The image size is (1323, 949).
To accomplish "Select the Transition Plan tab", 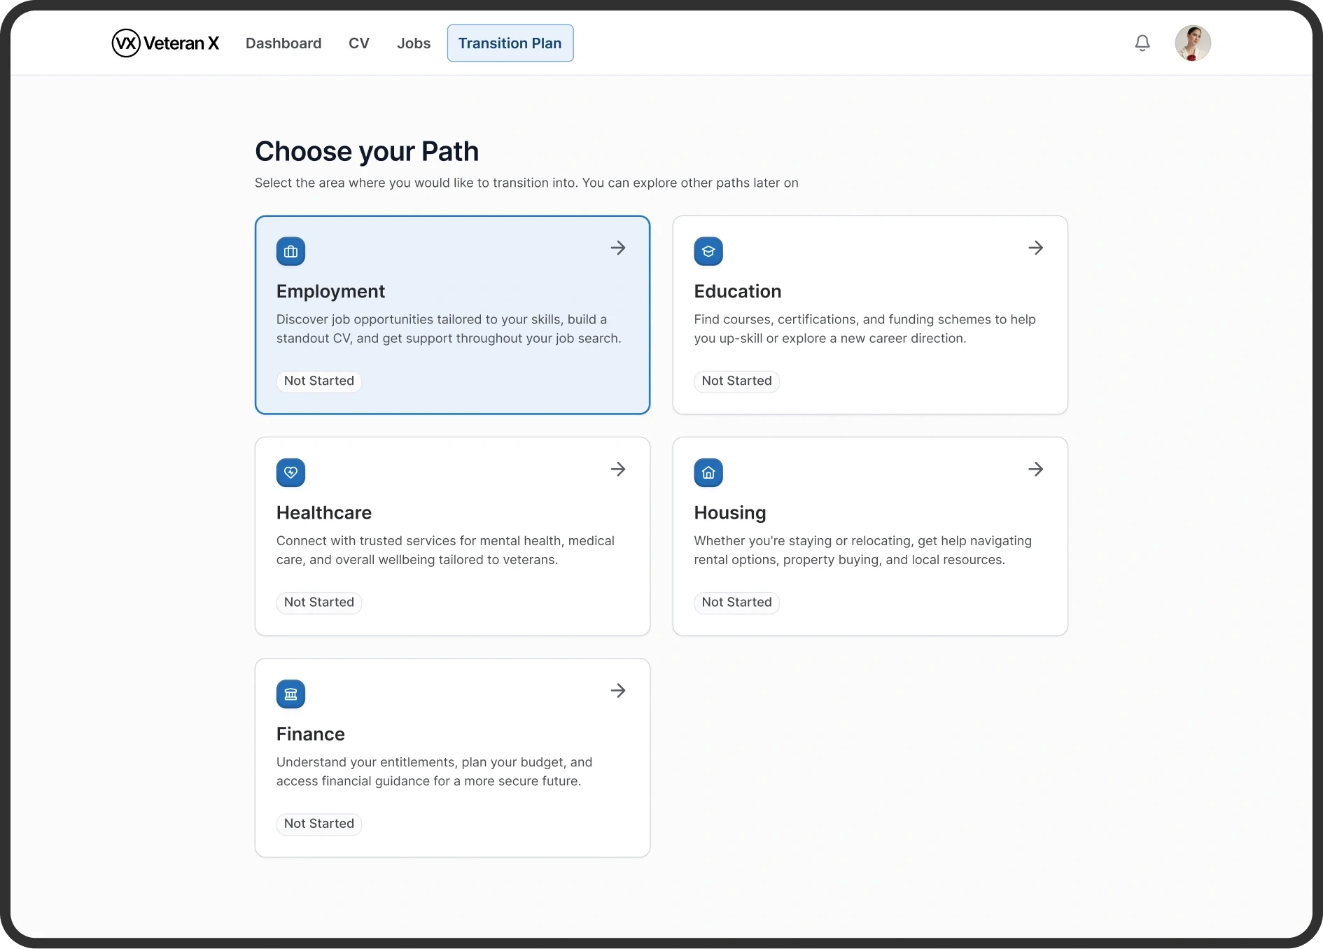I will click(510, 43).
